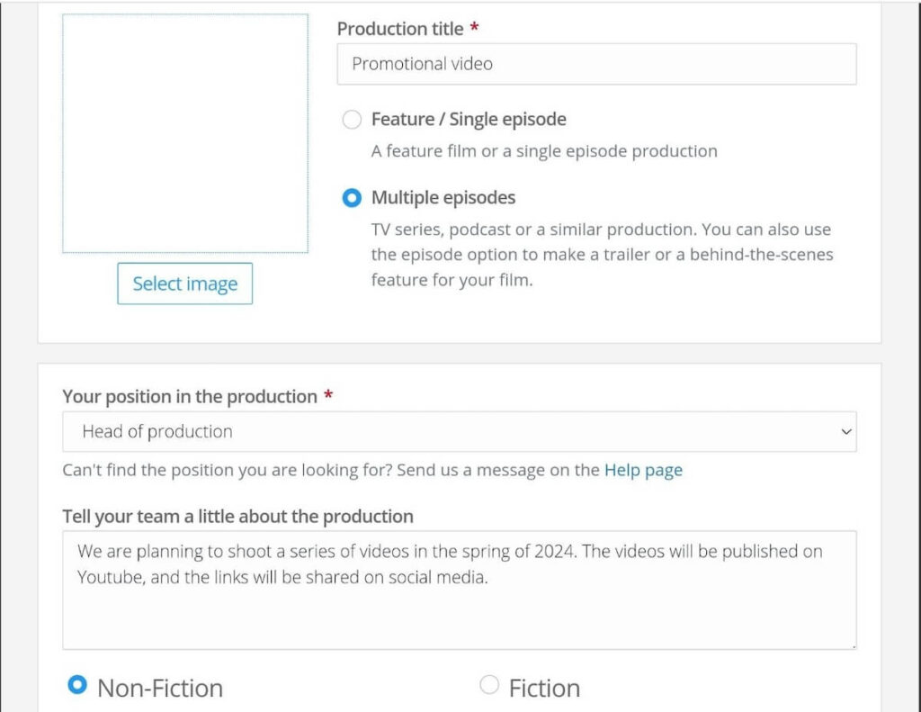Choose the Fiction radio button
Viewport: 921px width, 712px height.
[x=489, y=685]
